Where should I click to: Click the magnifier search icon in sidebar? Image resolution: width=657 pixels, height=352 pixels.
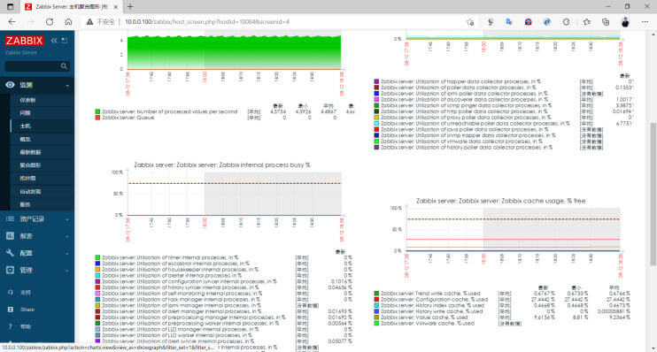pyautogui.click(x=64, y=66)
